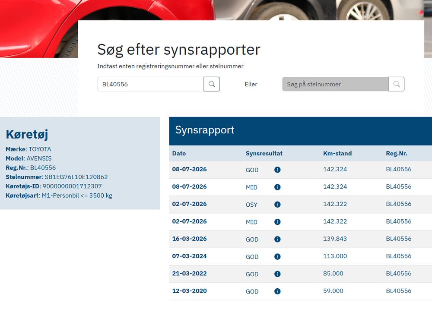Select the OSY inspection result text

(251, 205)
